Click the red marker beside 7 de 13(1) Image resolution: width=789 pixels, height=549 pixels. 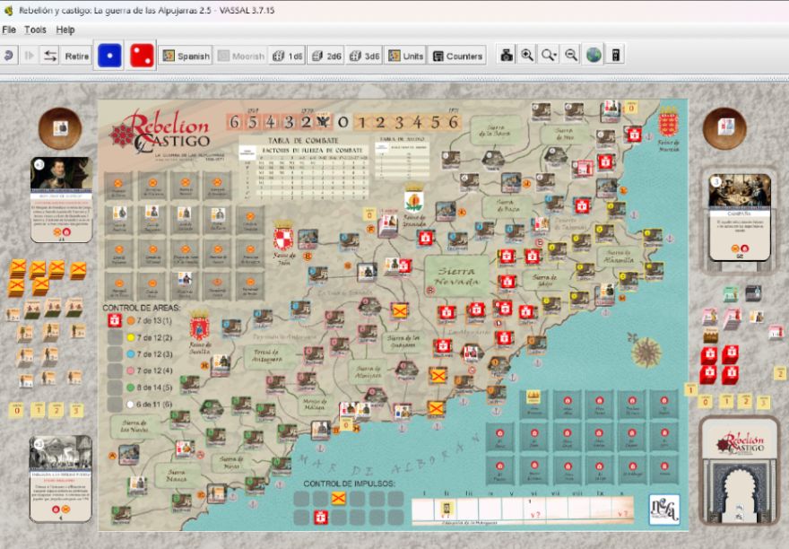[115, 320]
